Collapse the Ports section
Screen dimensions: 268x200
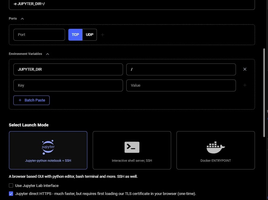[22, 19]
